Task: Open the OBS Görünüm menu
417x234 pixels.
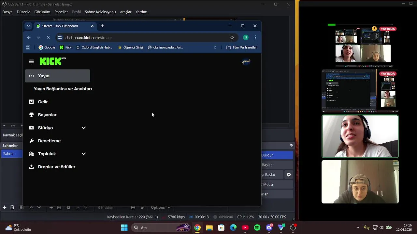Action: (x=42, y=12)
